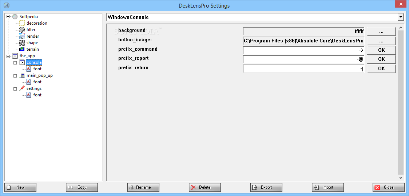Select filter in the tree
The image size is (409, 196).
(x=31, y=30)
